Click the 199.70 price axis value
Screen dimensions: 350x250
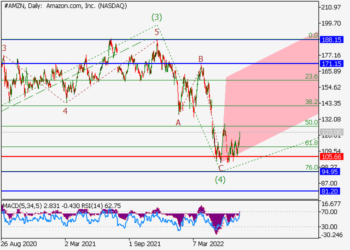click(331, 23)
